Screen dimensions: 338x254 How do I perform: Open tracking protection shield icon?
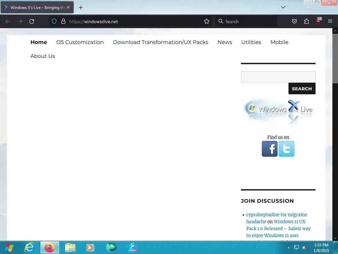[x=54, y=21]
